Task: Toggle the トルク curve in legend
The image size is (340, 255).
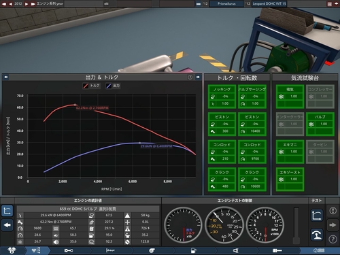Action: (92, 86)
